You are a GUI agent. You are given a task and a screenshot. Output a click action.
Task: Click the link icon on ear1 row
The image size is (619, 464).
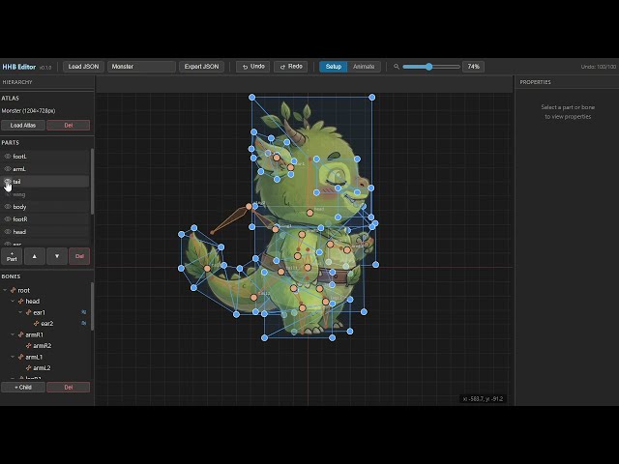pyautogui.click(x=84, y=312)
